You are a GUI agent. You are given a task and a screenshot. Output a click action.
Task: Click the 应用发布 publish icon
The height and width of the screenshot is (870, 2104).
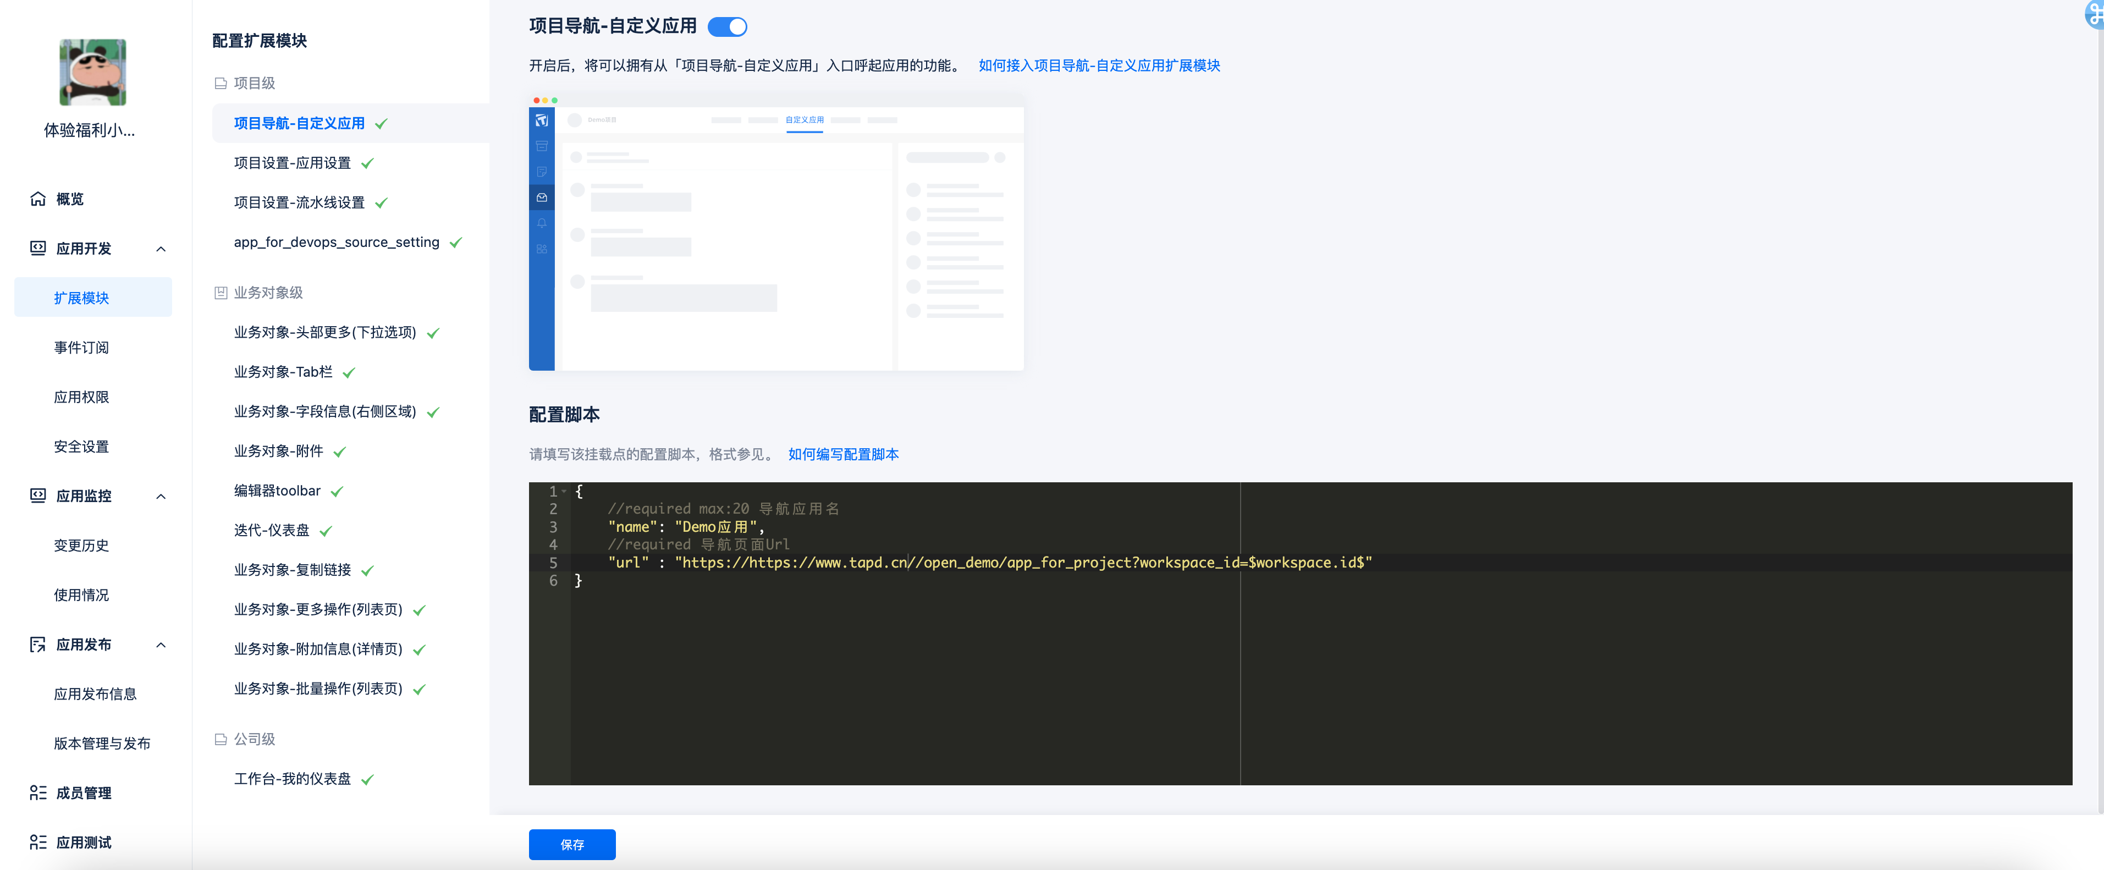37,644
